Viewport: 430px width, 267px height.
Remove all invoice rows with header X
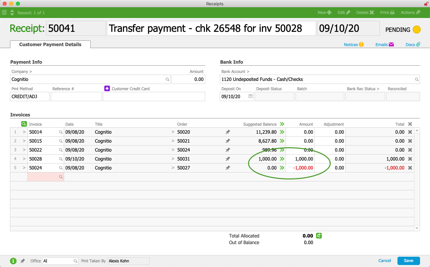(410, 124)
